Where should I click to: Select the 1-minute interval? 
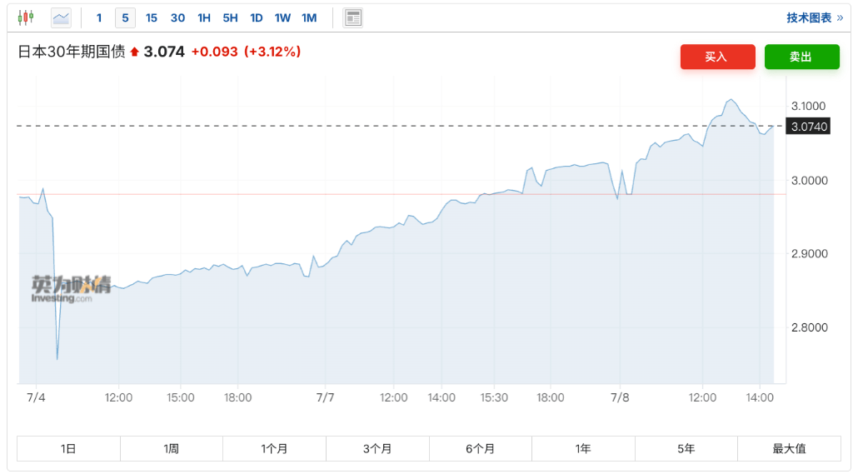tap(99, 17)
